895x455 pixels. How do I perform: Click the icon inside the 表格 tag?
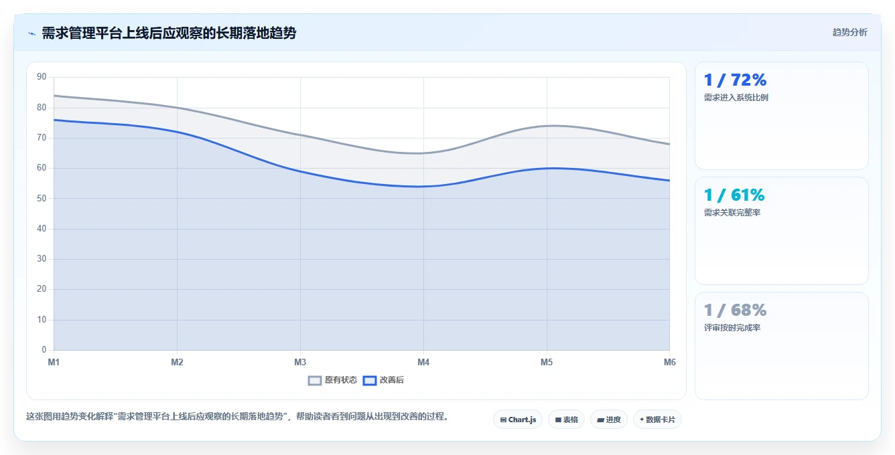tap(558, 420)
